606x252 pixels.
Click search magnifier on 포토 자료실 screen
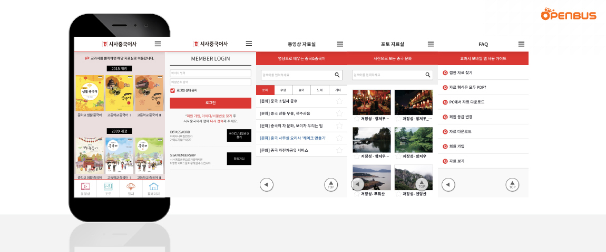click(428, 75)
